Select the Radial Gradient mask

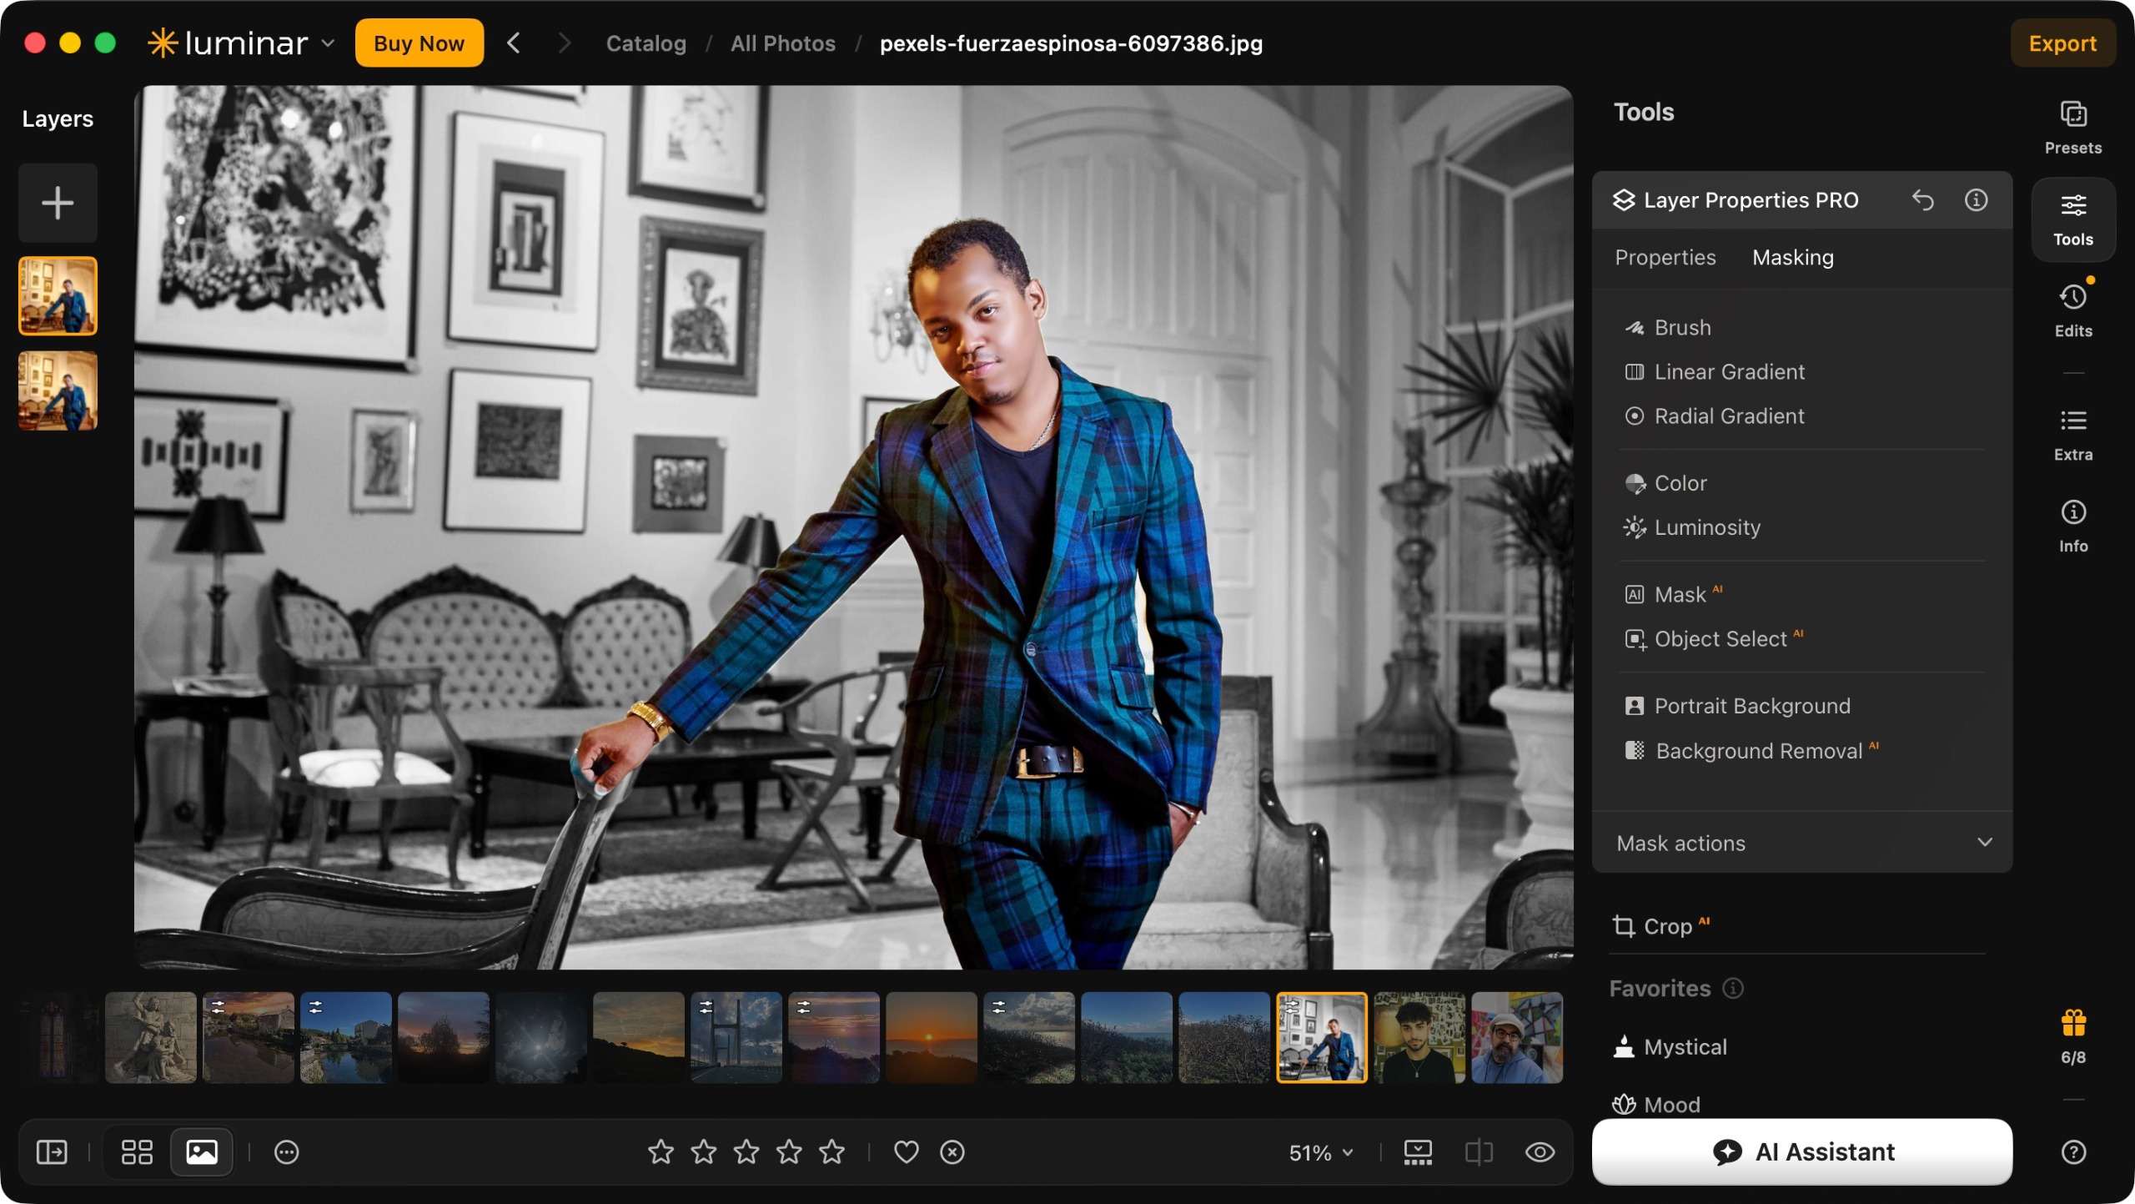point(1715,416)
